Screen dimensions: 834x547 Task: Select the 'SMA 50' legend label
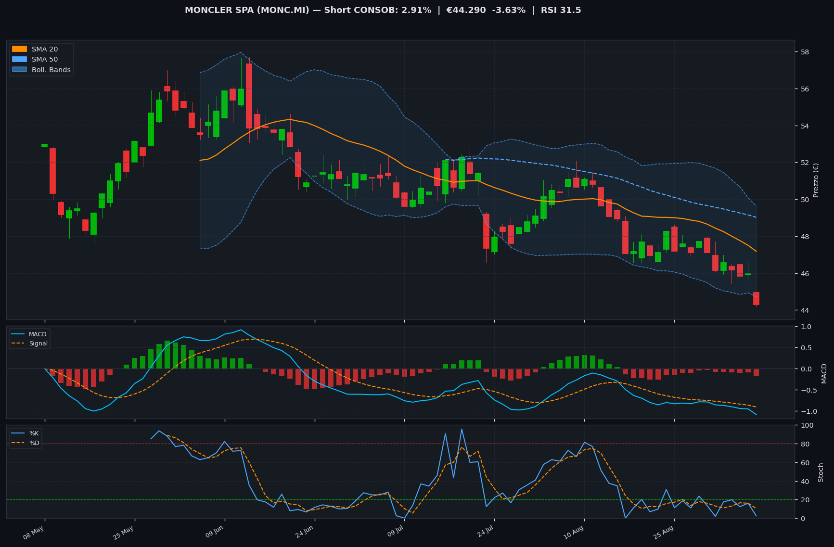[45, 60]
